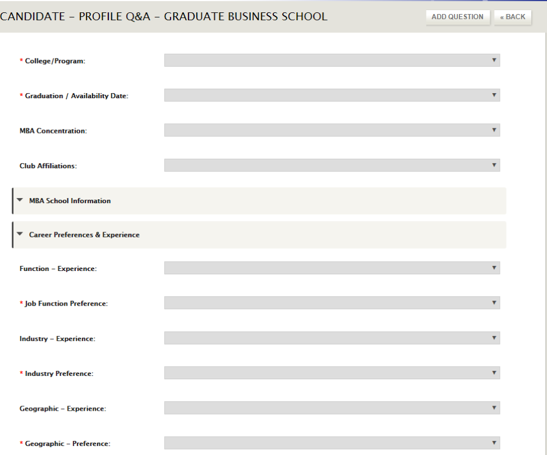Open the Club Affiliations dropdown
Image resolution: width=547 pixels, height=455 pixels.
pos(332,165)
